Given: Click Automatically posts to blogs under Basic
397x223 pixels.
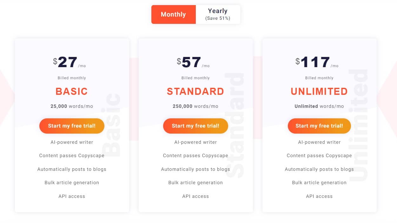Looking at the screenshot, I should click(x=72, y=169).
